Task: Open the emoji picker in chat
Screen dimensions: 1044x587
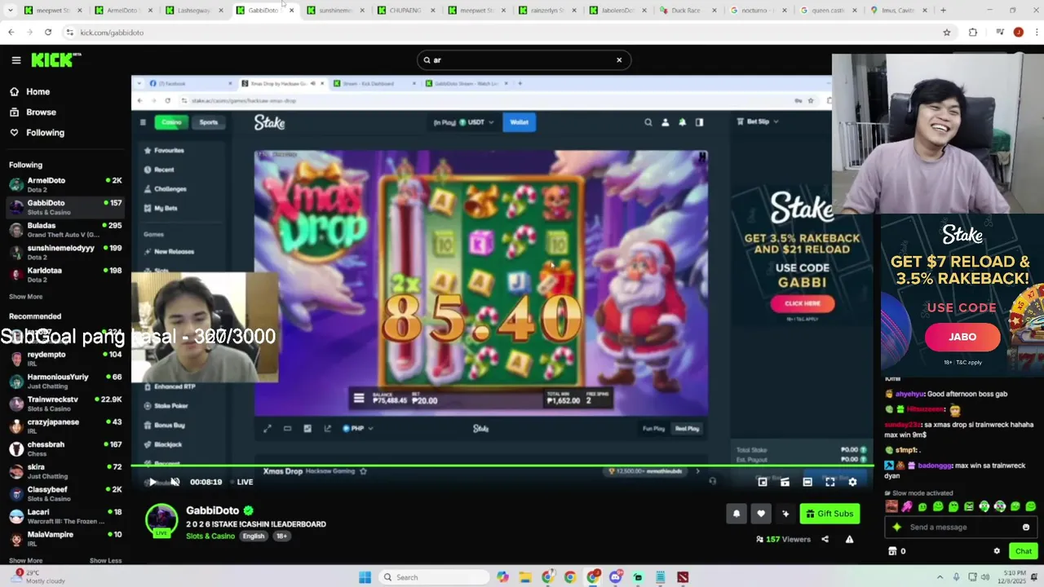Action: click(x=1026, y=527)
